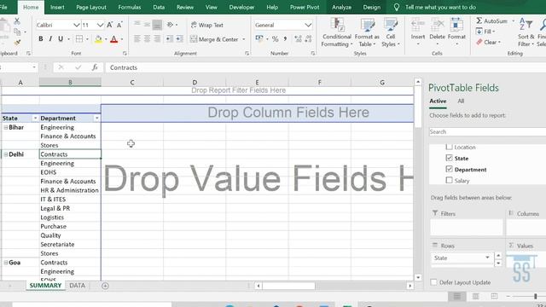Open the State row field dropdown
Screen dimensions: 546x307
click(487, 258)
